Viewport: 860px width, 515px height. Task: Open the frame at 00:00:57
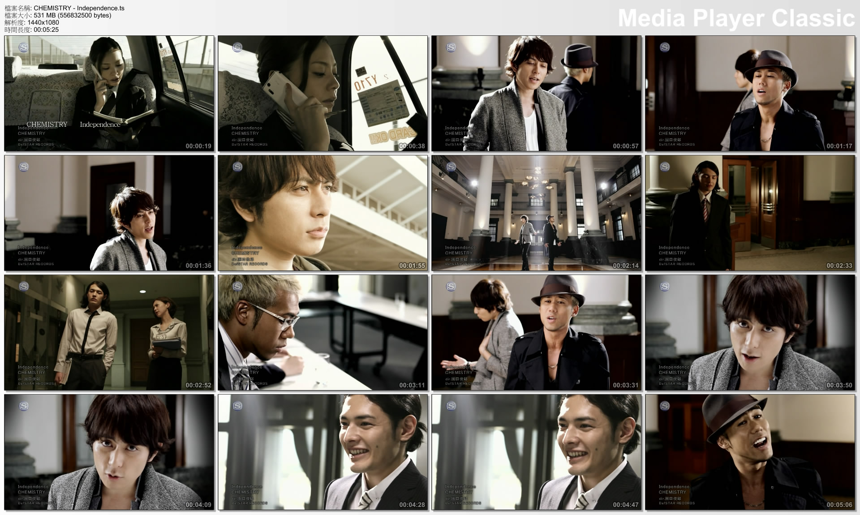[x=536, y=93]
